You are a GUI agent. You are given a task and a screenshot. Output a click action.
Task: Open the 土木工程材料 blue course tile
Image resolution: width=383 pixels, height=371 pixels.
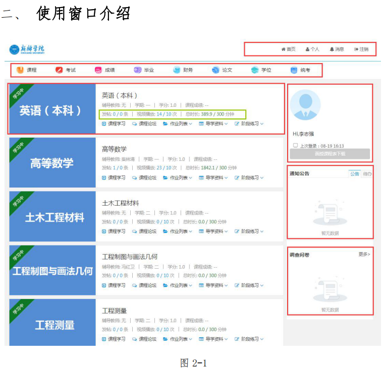pos(52,216)
